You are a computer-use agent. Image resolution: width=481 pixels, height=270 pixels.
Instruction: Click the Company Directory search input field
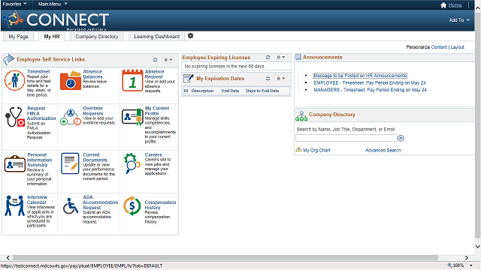(346, 138)
